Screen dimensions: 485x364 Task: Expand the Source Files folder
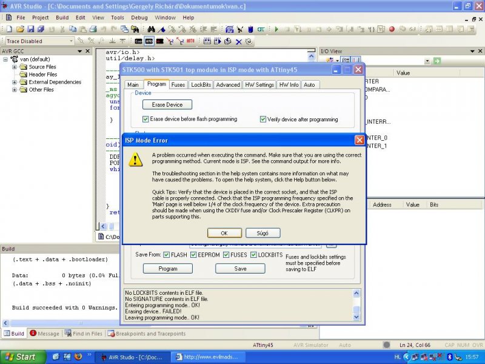(14, 67)
